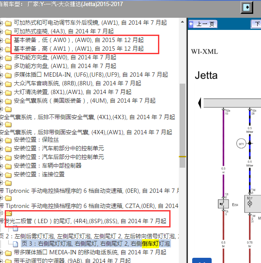Click folder icon for 大灯清洗装置
This screenshot has height=263, width=261.
(8, 92)
